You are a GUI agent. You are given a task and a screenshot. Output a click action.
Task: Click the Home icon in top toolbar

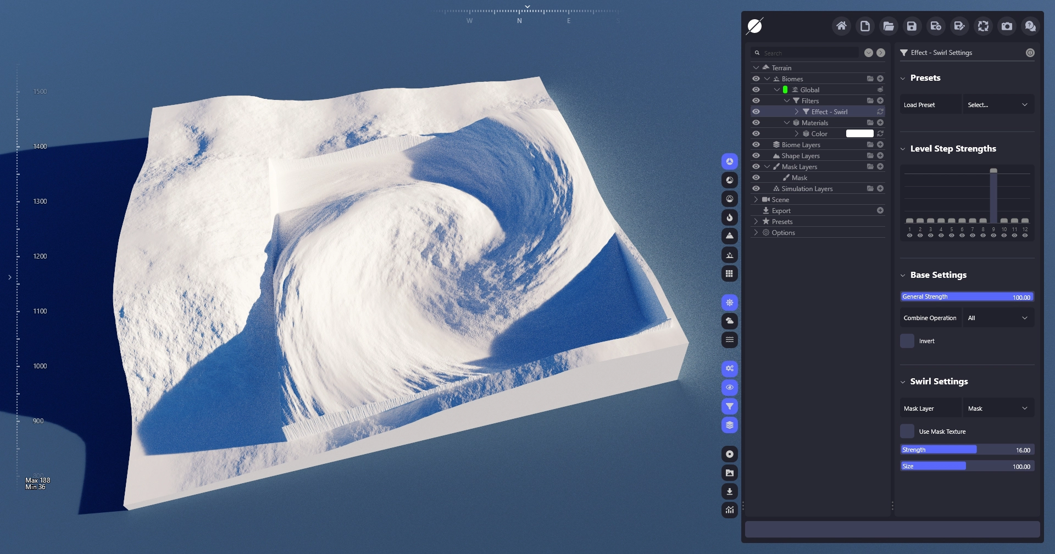841,26
